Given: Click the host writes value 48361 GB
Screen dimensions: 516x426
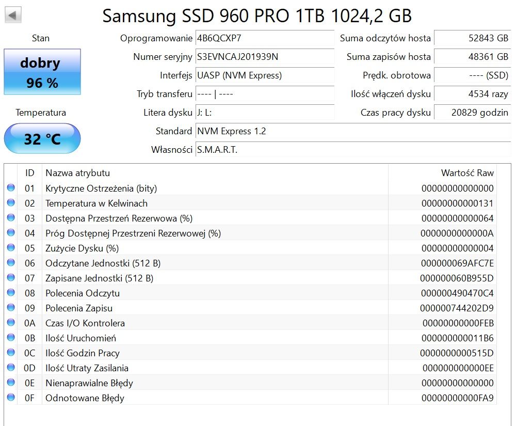Looking at the screenshot, I should 473,57.
